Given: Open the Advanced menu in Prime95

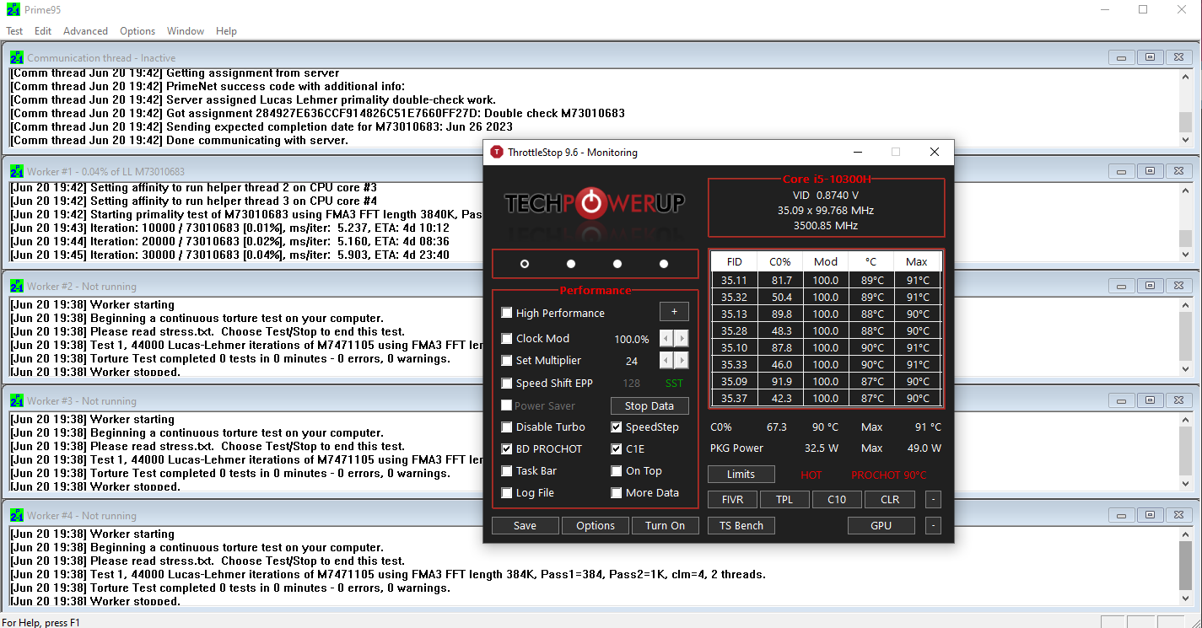Looking at the screenshot, I should 85,31.
